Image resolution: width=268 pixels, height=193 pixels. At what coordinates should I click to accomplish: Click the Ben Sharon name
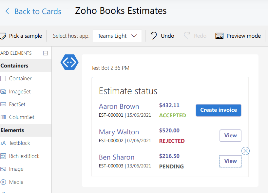coord(117,157)
